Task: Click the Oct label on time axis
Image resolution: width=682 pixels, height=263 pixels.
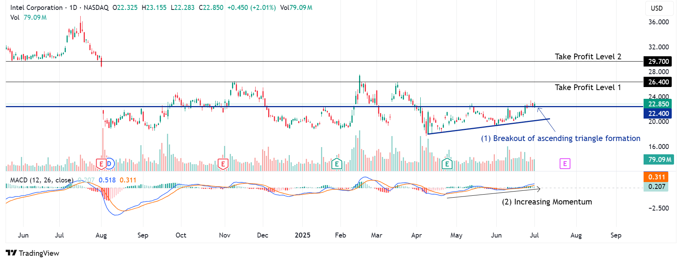Action: [181, 235]
